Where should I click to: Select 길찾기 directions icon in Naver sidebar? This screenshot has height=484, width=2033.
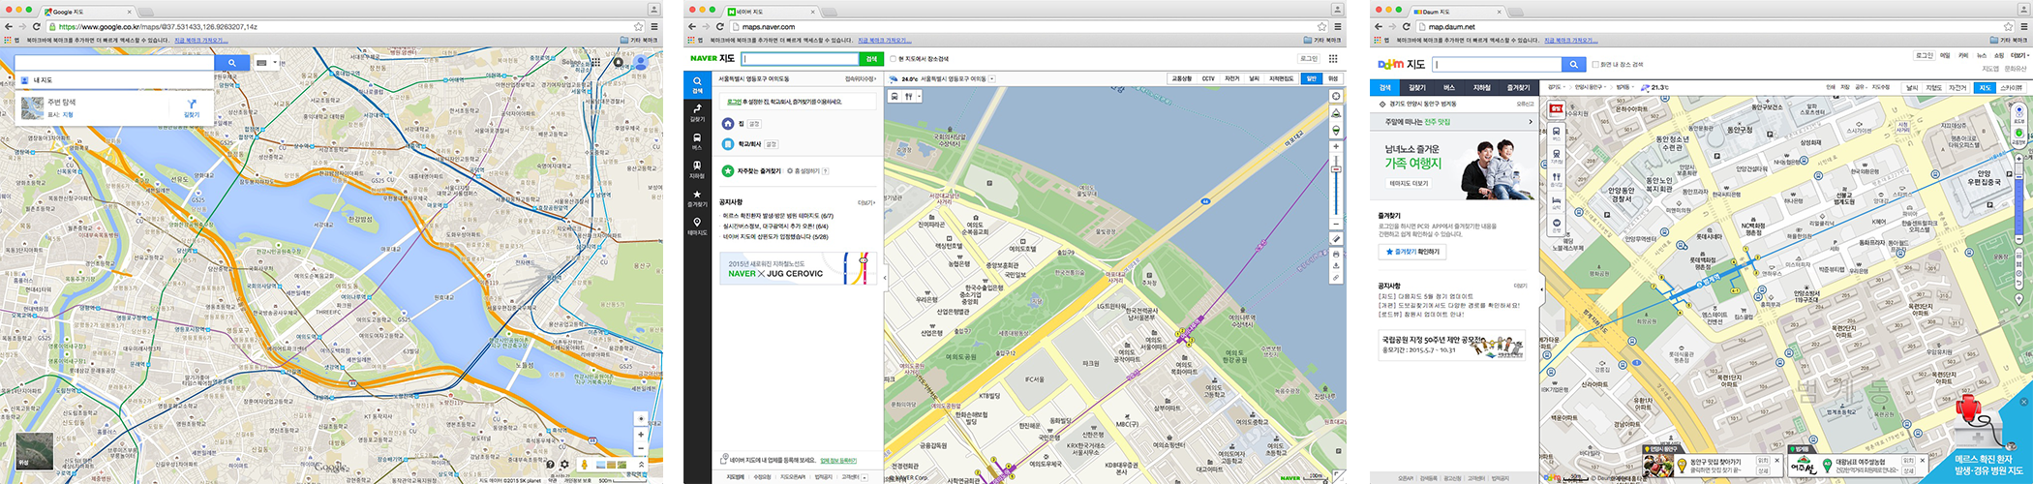[697, 112]
